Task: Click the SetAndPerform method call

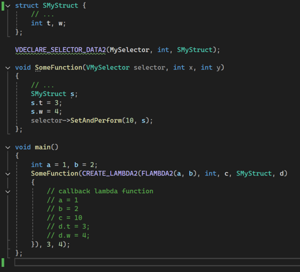Action: click(x=96, y=121)
